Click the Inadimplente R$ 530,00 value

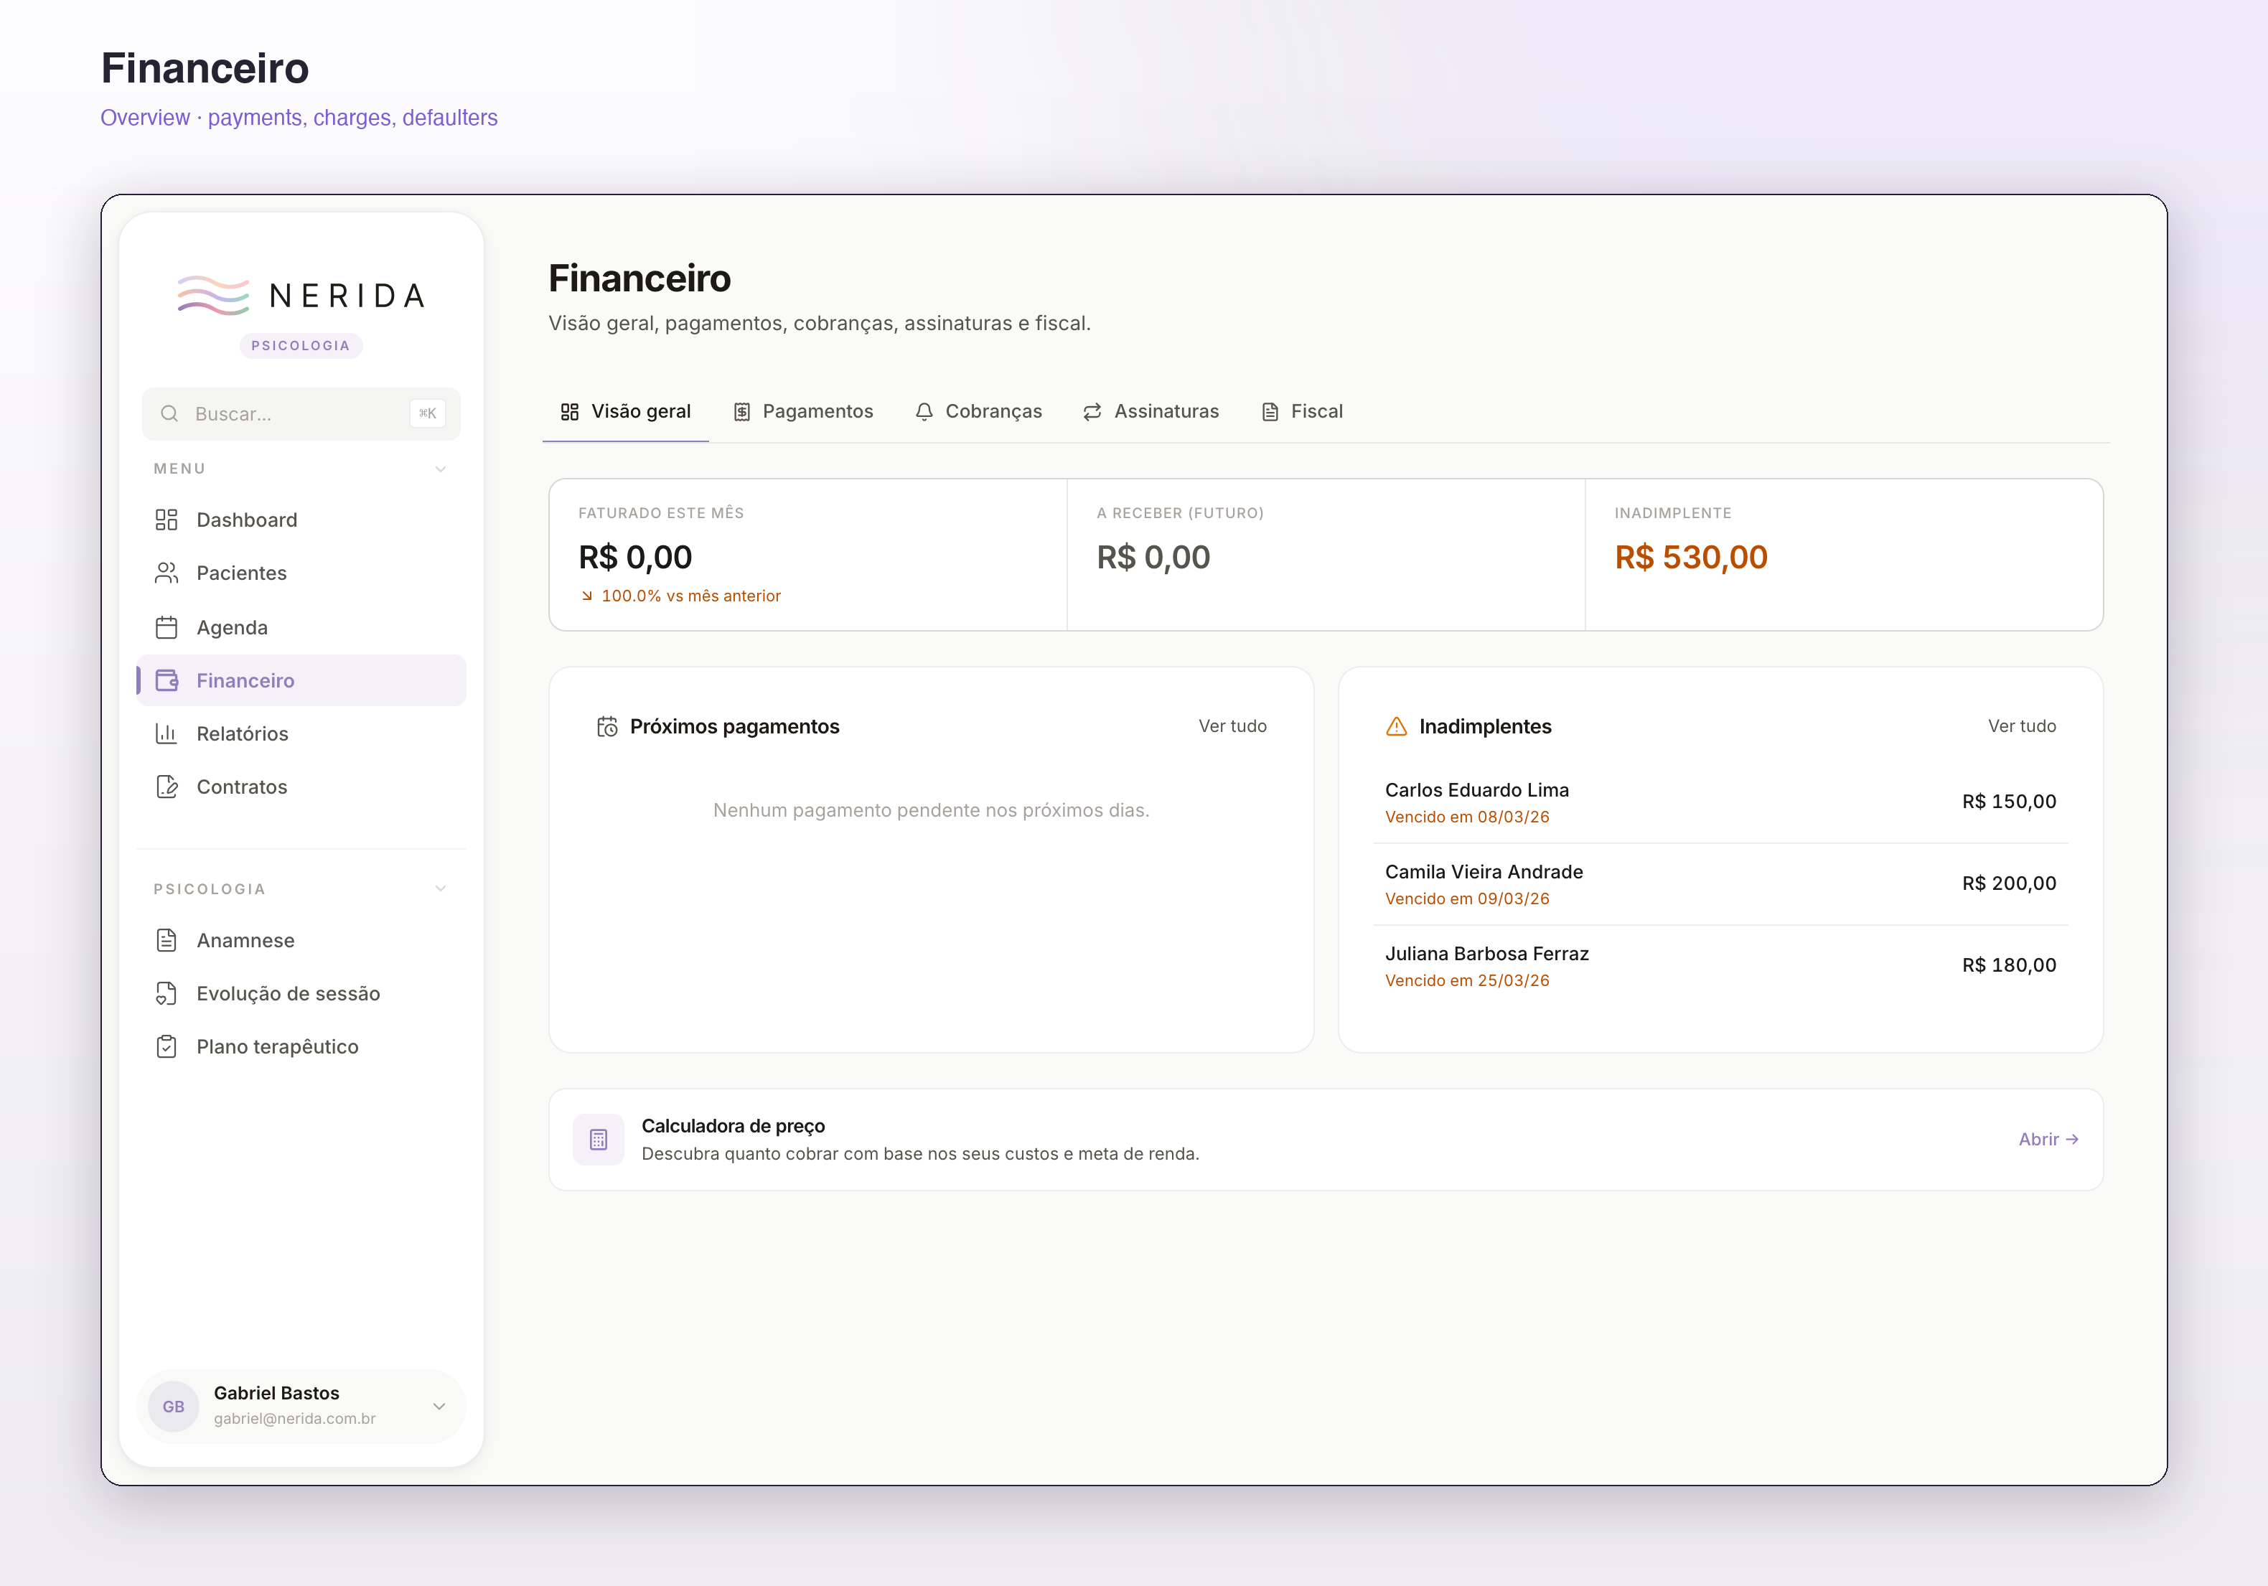click(x=1691, y=557)
